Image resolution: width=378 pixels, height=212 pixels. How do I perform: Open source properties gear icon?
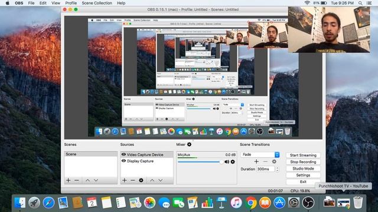[x=141, y=180]
